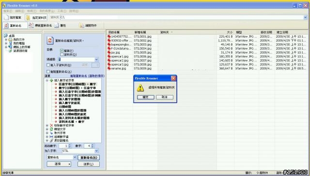The height and width of the screenshot is (176, 310).
Task: Click the 我的文件 My Documents folder icon
Action: (10, 40)
